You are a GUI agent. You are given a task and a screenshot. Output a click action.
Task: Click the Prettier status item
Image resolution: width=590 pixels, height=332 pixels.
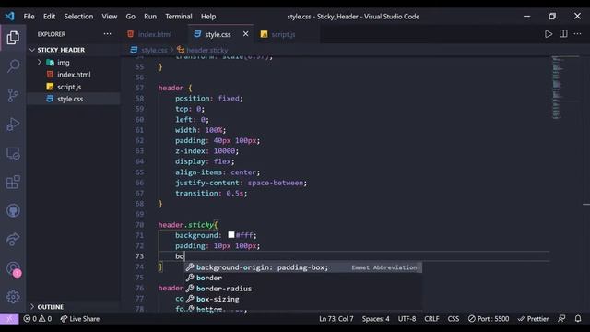pyautogui.click(x=533, y=319)
